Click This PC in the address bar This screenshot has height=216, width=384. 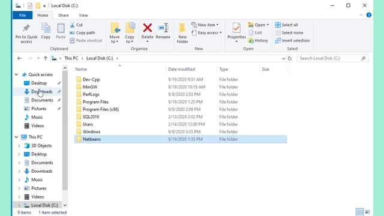click(71, 58)
